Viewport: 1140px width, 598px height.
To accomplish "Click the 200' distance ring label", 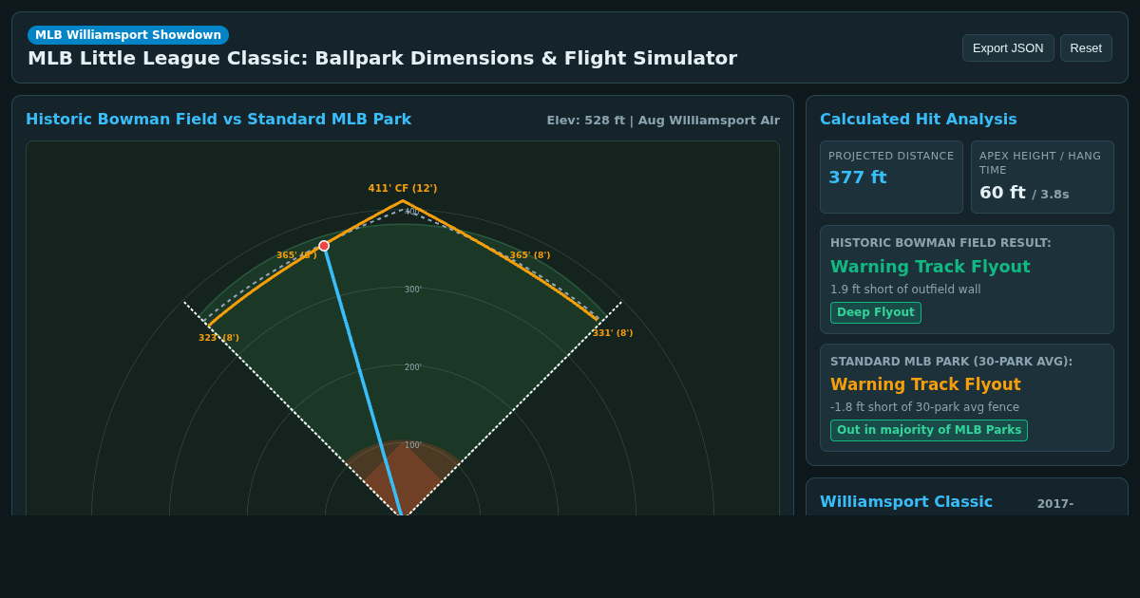I will click(x=413, y=367).
